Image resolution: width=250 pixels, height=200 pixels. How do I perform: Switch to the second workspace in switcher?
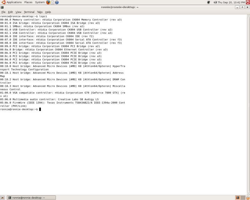click(243, 197)
